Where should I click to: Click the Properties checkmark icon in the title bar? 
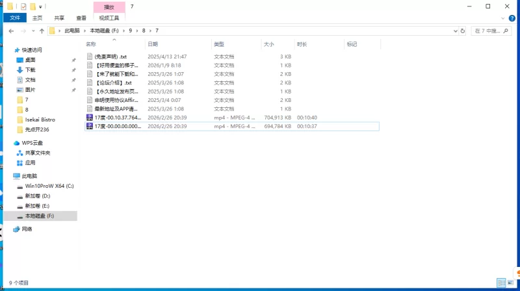[23, 6]
